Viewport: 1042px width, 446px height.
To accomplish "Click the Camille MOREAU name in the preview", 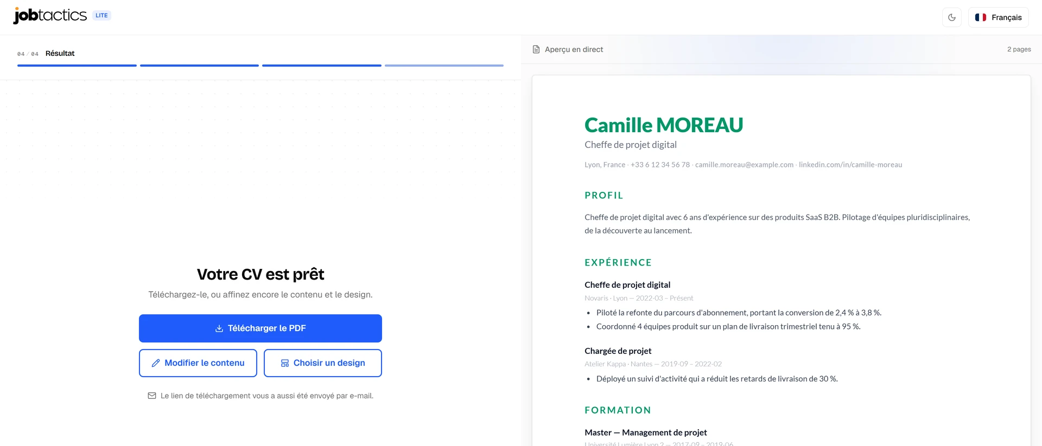I will [x=664, y=125].
